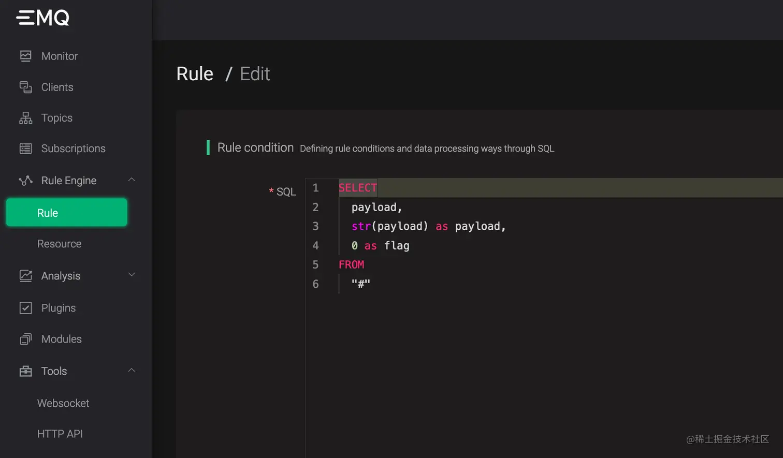
Task: Click the SQL field label
Action: 286,192
